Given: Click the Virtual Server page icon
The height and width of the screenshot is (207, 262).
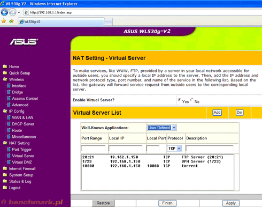Looking at the screenshot, I should [x=9, y=156].
